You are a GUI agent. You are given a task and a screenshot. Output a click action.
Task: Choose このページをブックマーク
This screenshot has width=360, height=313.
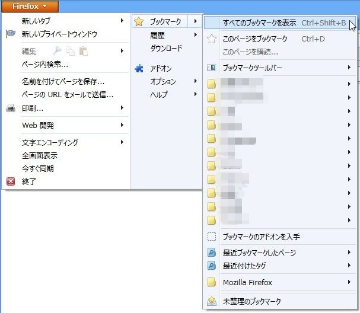coord(280,39)
